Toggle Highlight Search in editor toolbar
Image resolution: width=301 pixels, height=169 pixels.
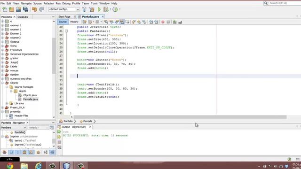(122, 22)
